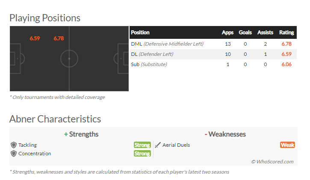
Task: Select the Sub Substitute row
Action: (213, 64)
